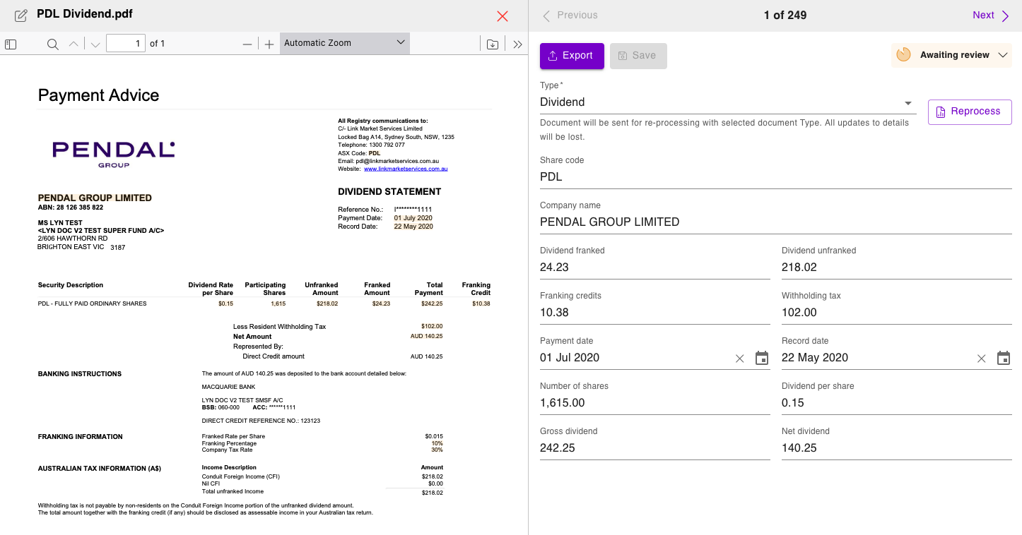
Task: Zoom out with the minus icon
Action: (x=247, y=44)
